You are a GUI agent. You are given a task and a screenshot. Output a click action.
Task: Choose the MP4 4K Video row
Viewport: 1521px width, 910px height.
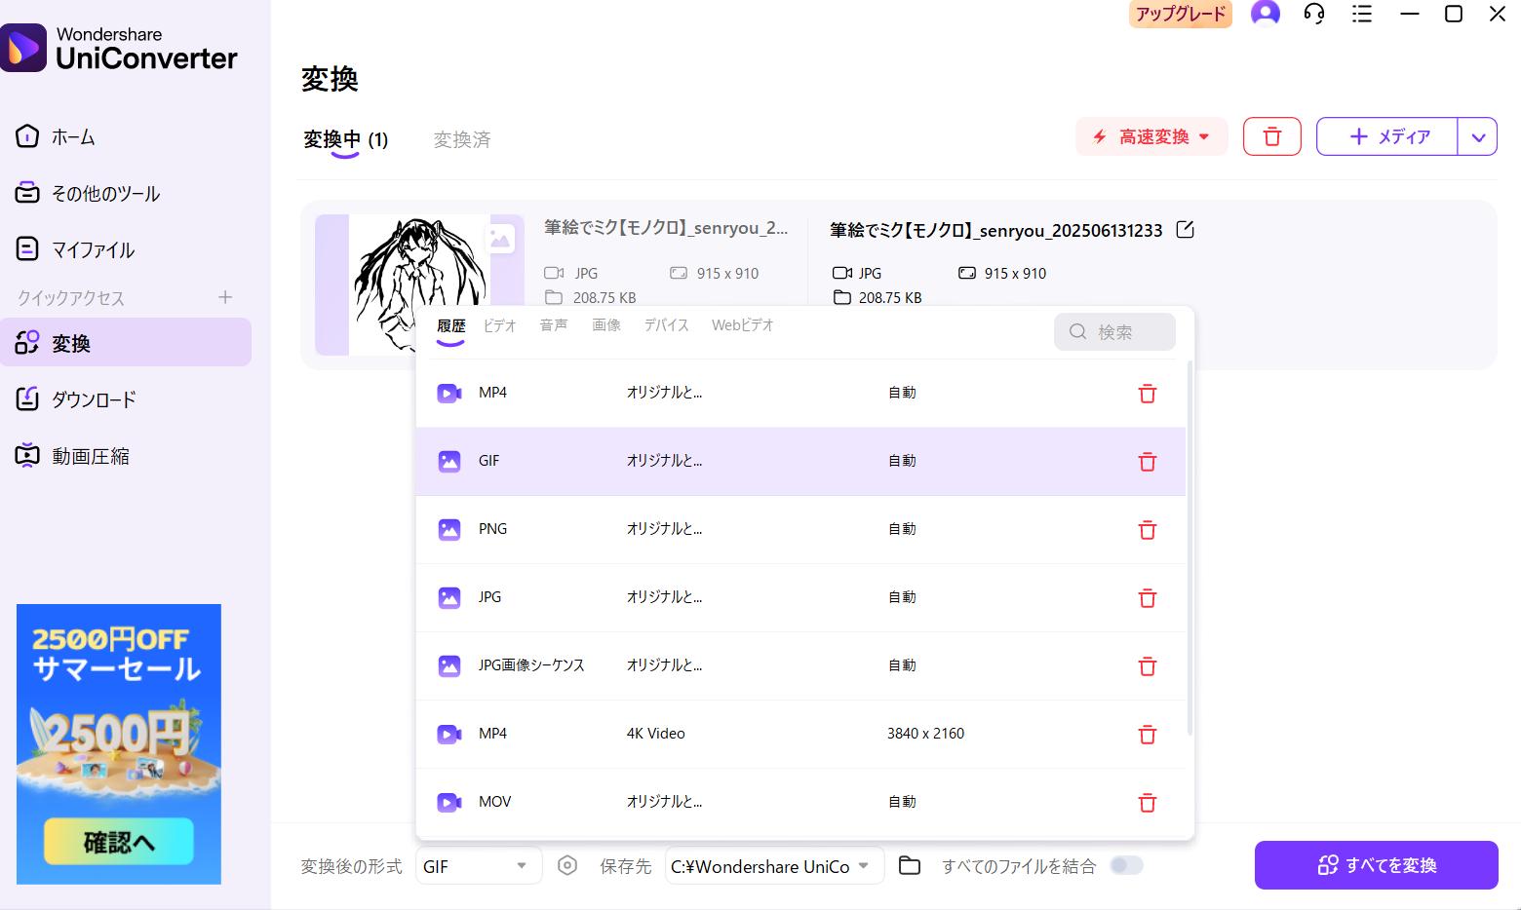pos(800,734)
